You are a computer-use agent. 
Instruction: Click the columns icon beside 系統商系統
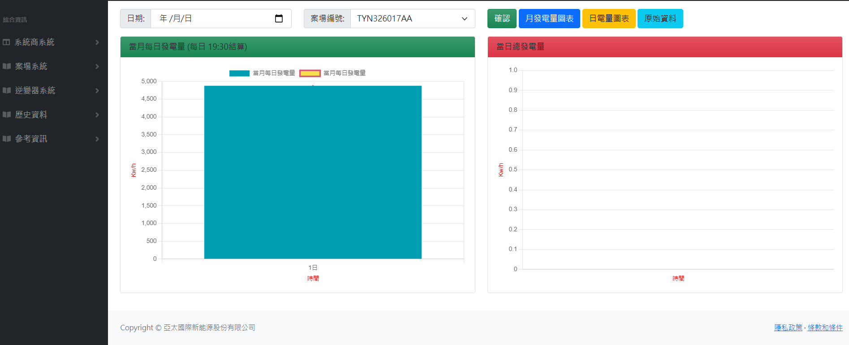pyautogui.click(x=6, y=42)
